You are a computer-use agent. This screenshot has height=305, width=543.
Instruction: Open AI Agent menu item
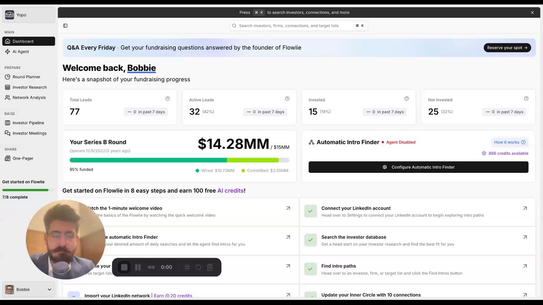pyautogui.click(x=28, y=51)
